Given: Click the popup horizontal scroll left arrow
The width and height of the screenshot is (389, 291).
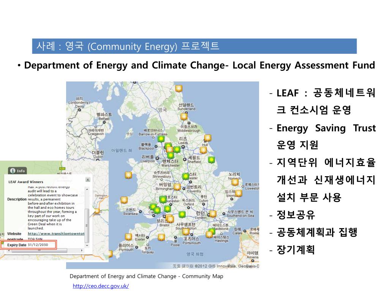Looking at the screenshot, I should click(x=9, y=250).
